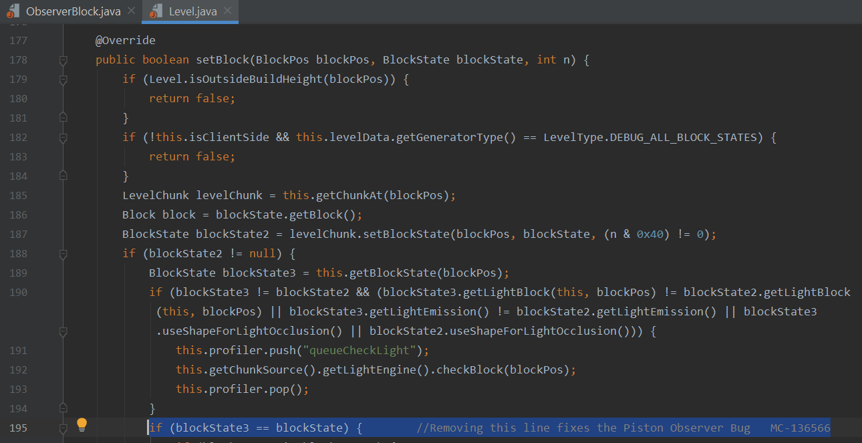Click the Java file icon on ObserverBlock.java tab
Screen dimensions: 862x443
tap(13, 11)
